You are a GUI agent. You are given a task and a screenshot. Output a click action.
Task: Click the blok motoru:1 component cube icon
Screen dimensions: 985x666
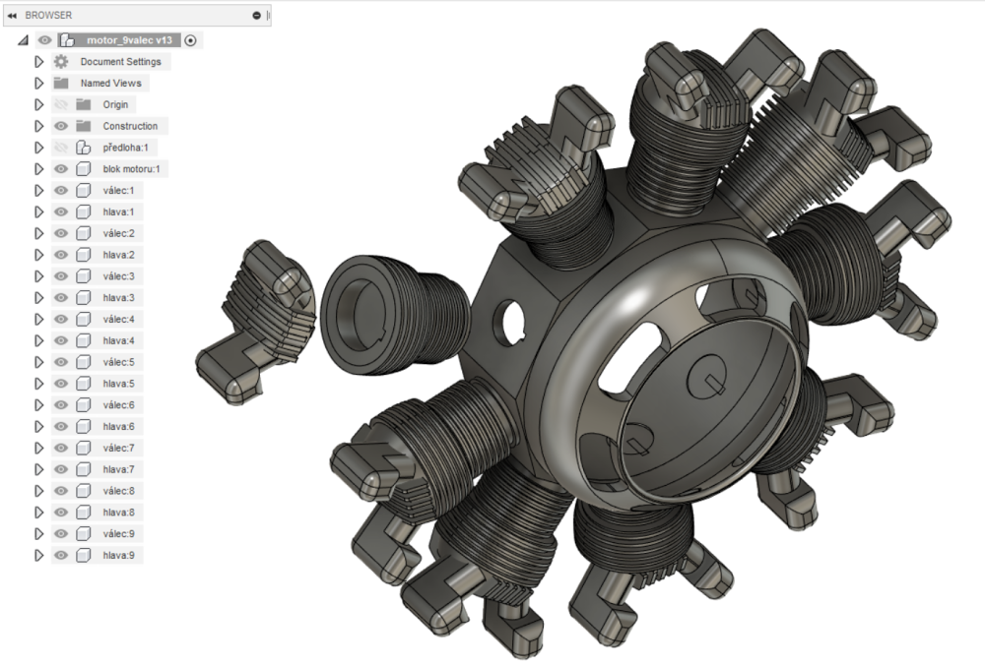84,169
